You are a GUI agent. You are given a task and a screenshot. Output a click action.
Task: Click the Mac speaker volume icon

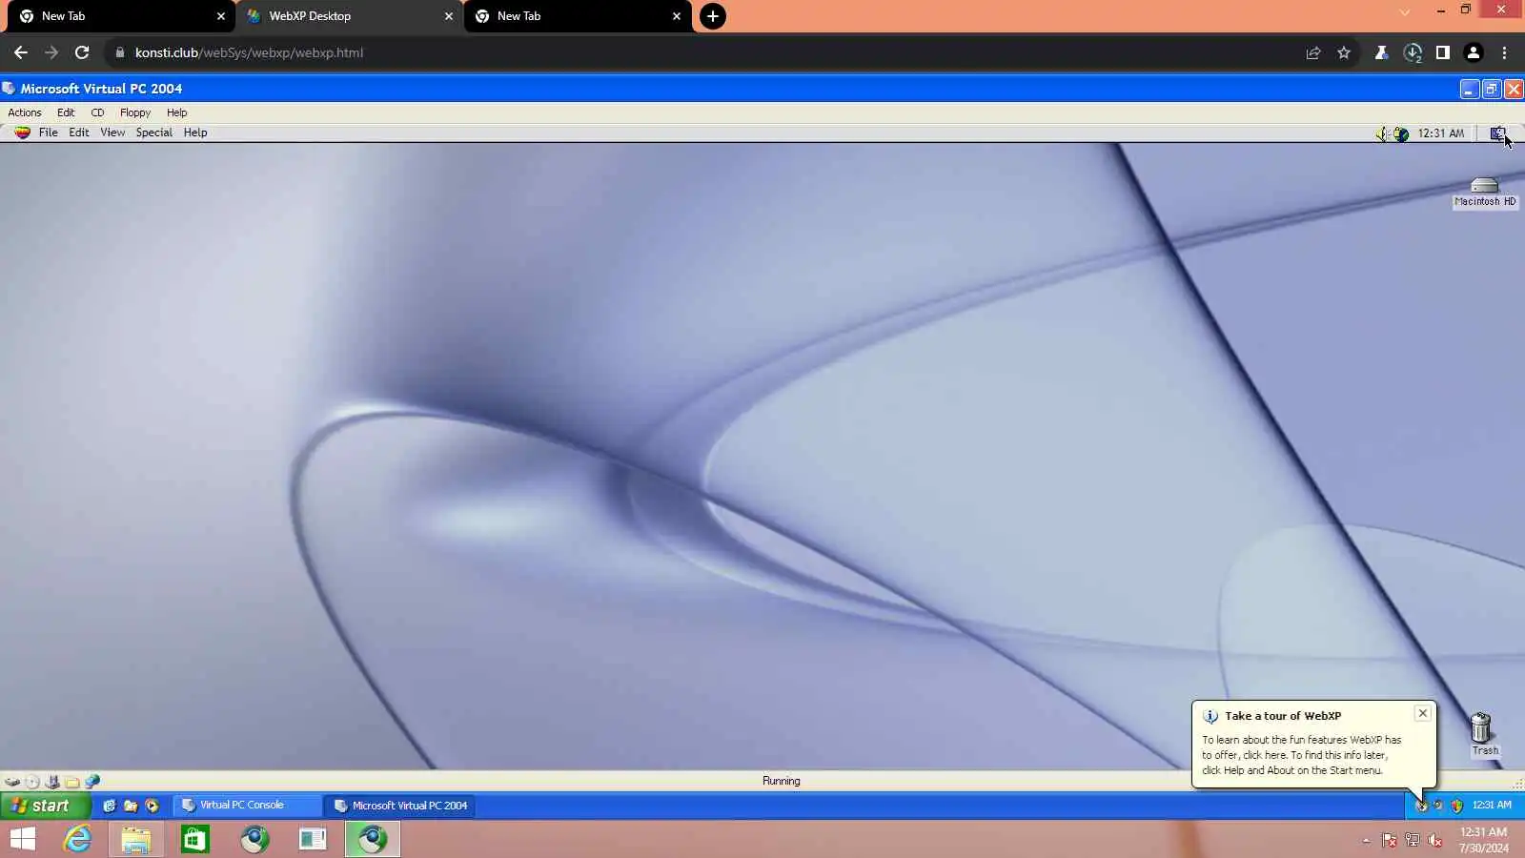coord(1382,133)
